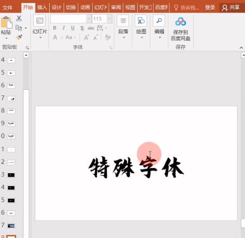Select slide 7 thumbnail in panel
This screenshot has height=238, width=245.
click(x=11, y=99)
